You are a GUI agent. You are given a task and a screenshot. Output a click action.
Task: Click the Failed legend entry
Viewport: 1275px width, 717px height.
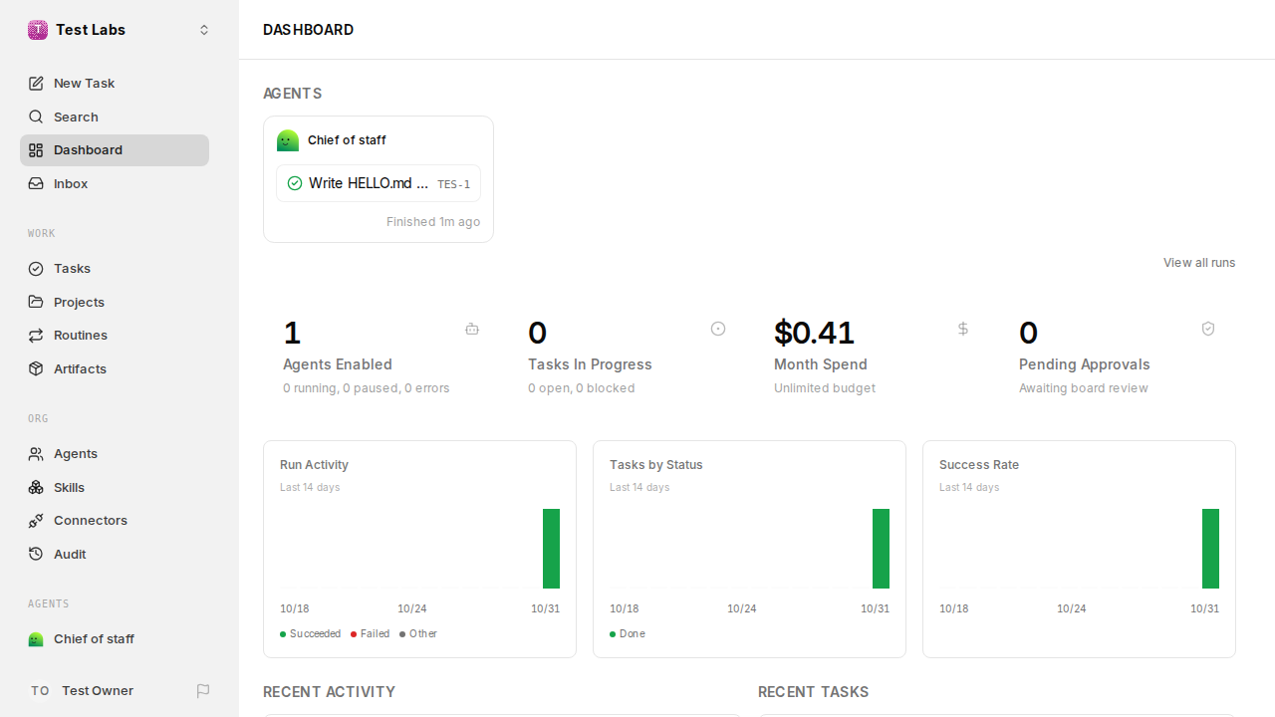click(371, 634)
